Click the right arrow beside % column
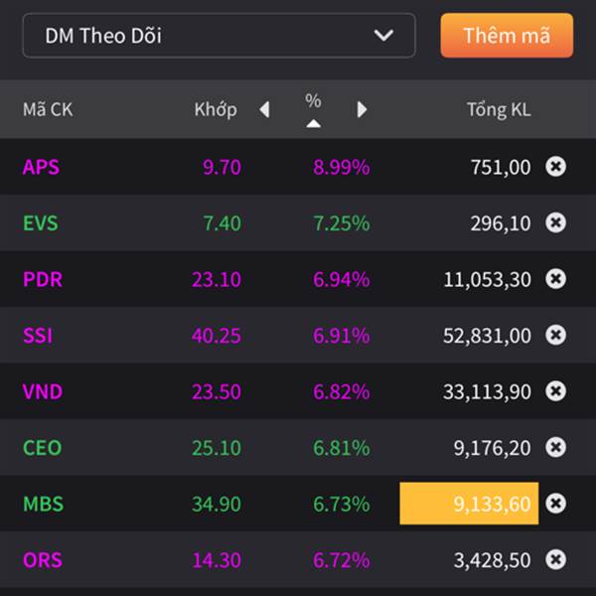Viewport: 596px width, 596px height. click(362, 109)
